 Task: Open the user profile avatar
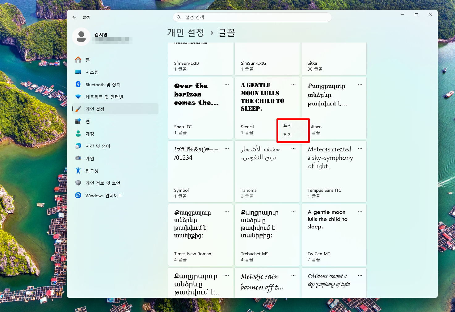81,36
